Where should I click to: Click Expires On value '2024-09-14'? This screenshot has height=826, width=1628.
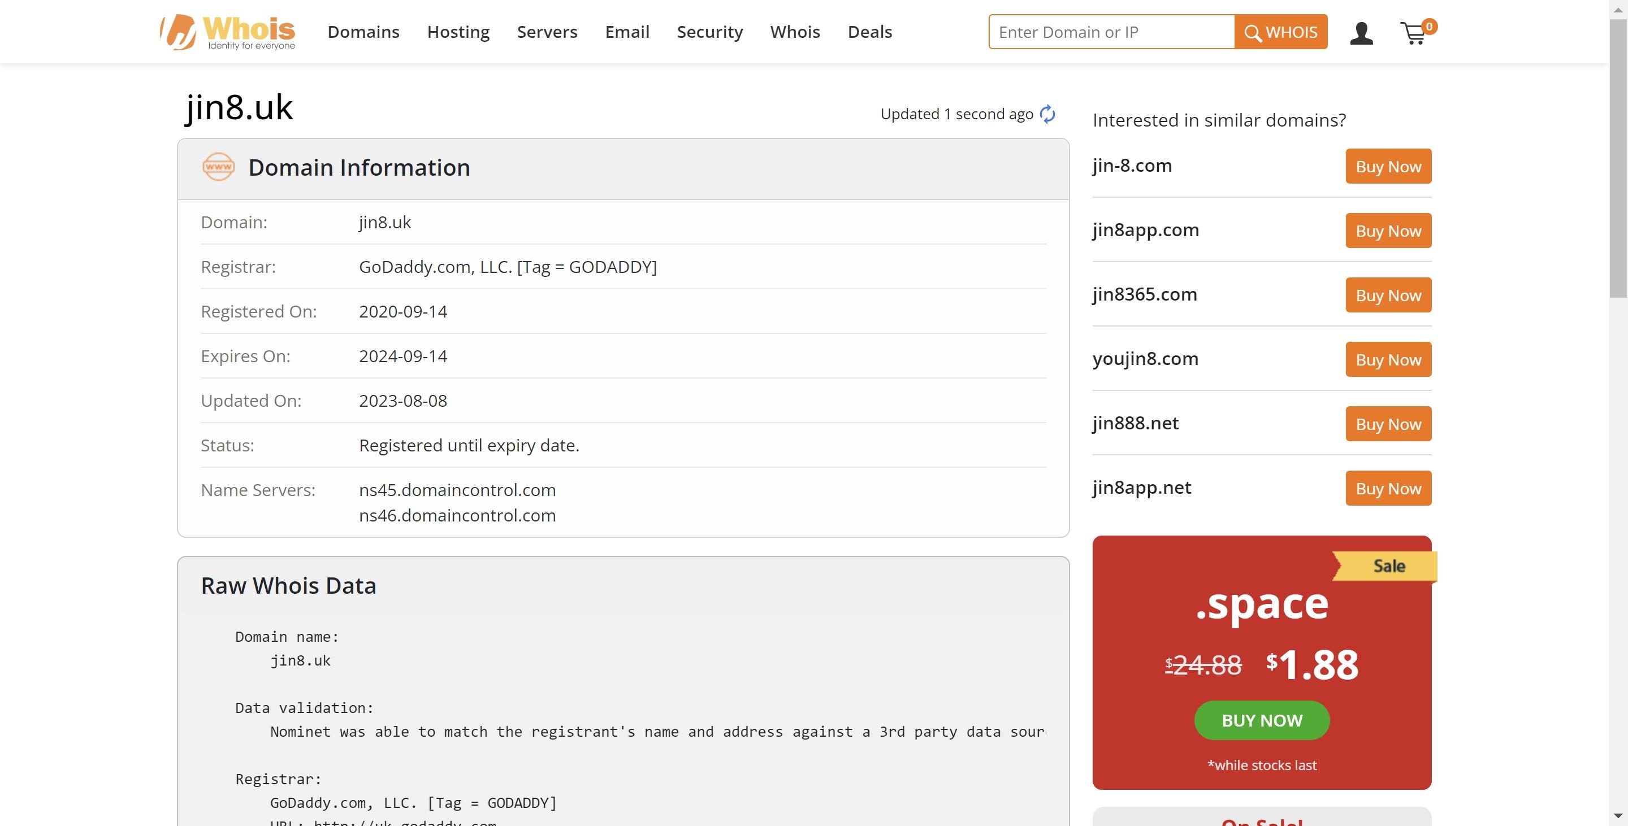403,356
